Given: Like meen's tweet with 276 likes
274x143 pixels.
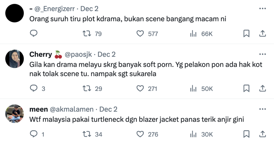Looking at the screenshot, I should point(140,134).
